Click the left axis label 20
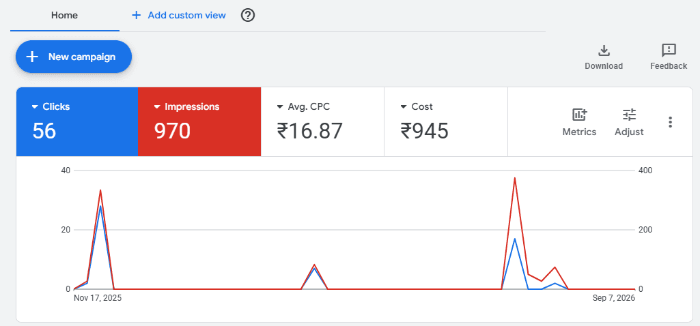 coord(66,230)
